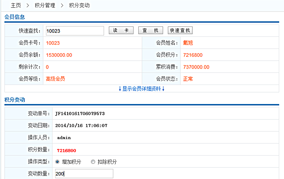Image resolution: width=284 pixels, height=179 pixels.
Task: Click the 会员卡号 value 10023
Action: click(x=53, y=43)
